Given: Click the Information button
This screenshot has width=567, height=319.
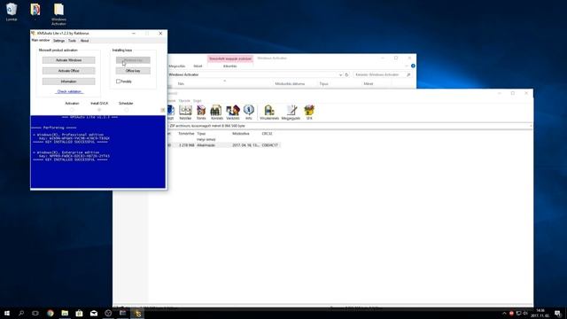Looking at the screenshot, I should [69, 82].
